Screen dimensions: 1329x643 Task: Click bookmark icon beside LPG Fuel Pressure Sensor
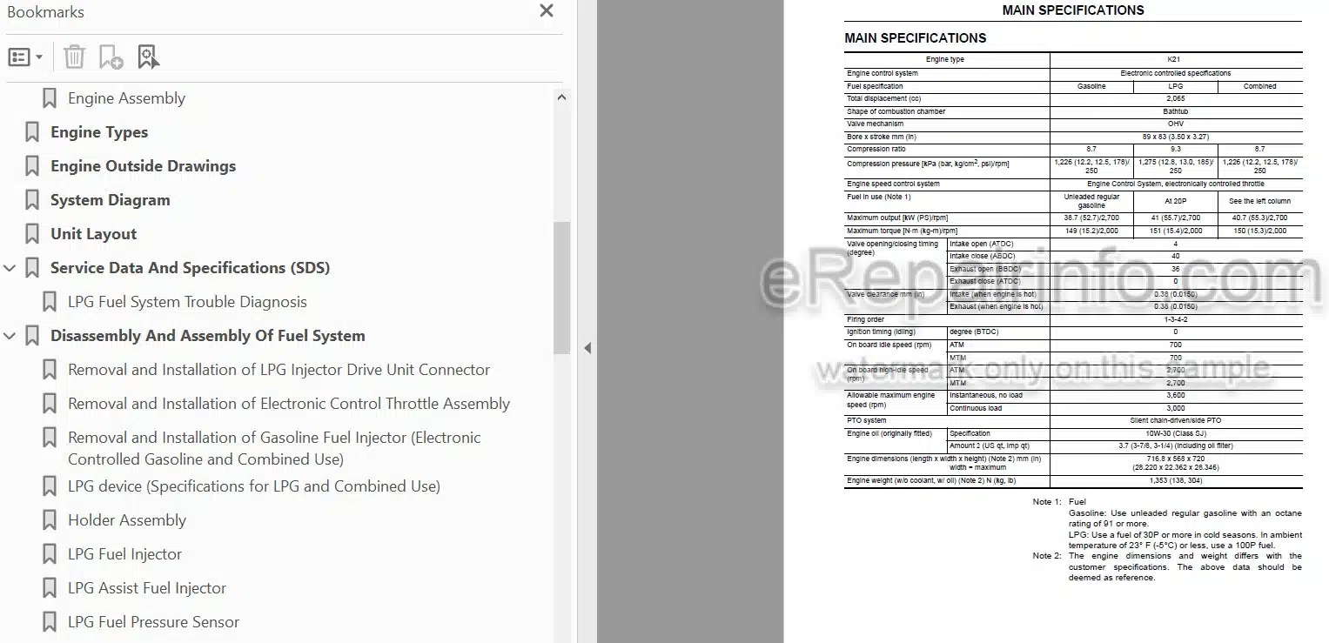50,622
